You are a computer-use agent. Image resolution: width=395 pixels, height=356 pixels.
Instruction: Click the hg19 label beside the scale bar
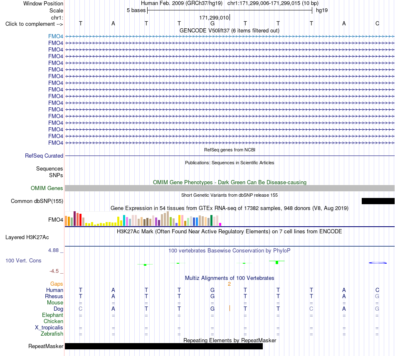322,10
